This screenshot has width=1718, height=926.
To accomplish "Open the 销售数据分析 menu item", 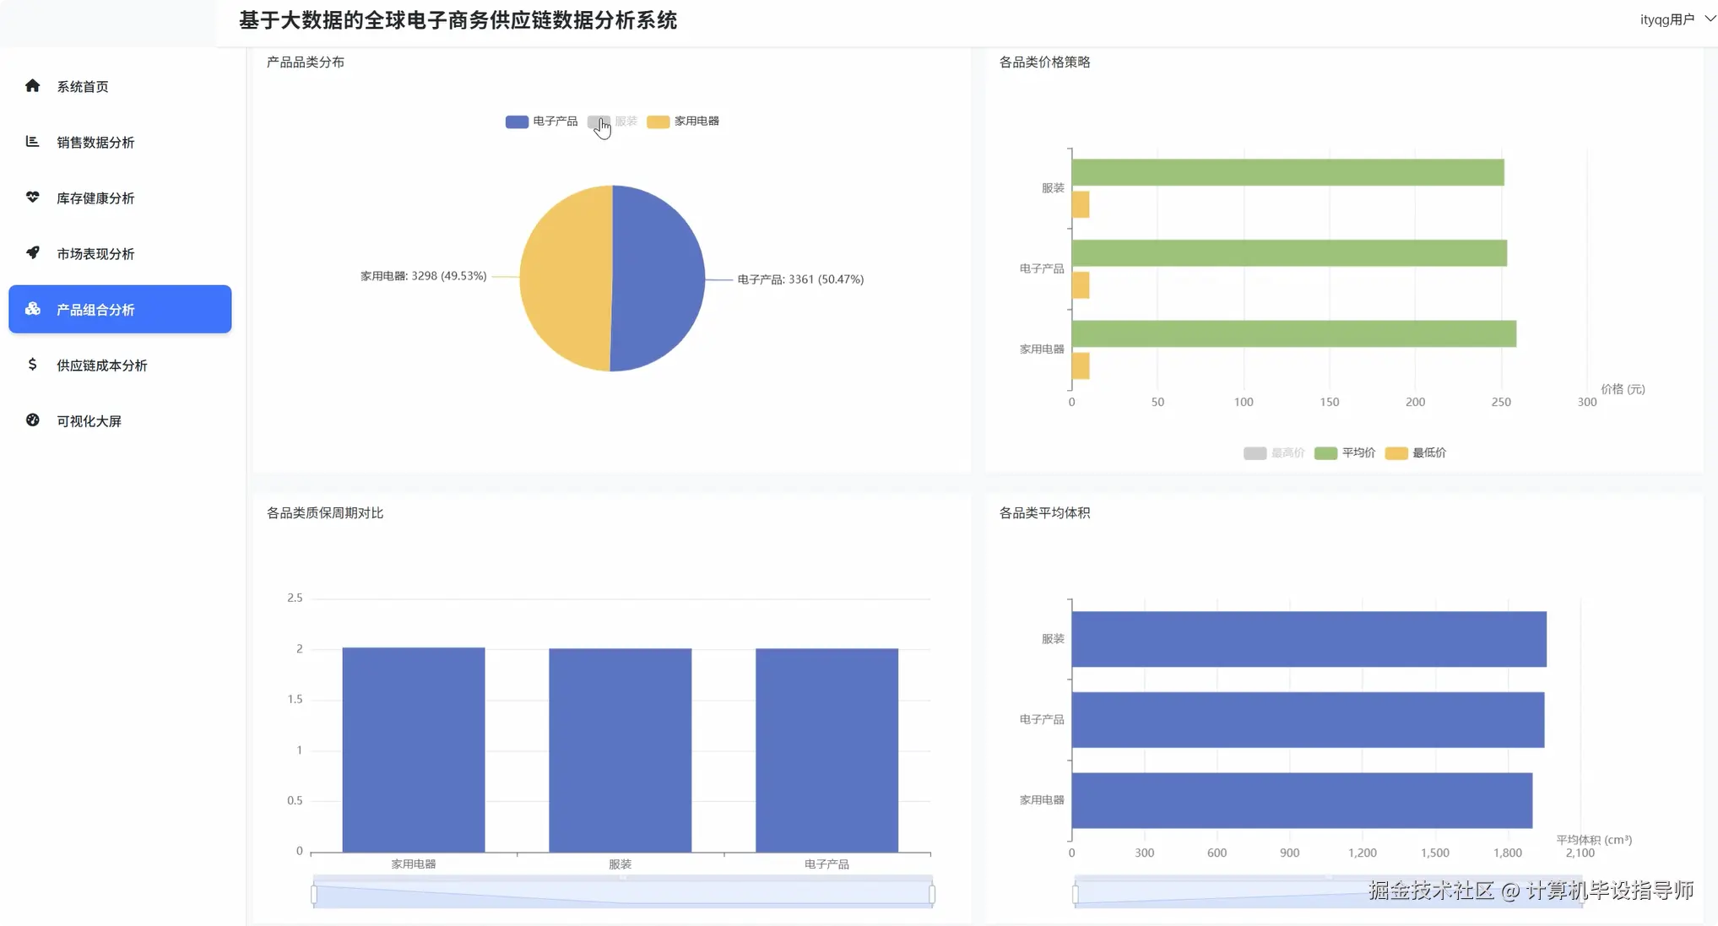I will (x=95, y=143).
